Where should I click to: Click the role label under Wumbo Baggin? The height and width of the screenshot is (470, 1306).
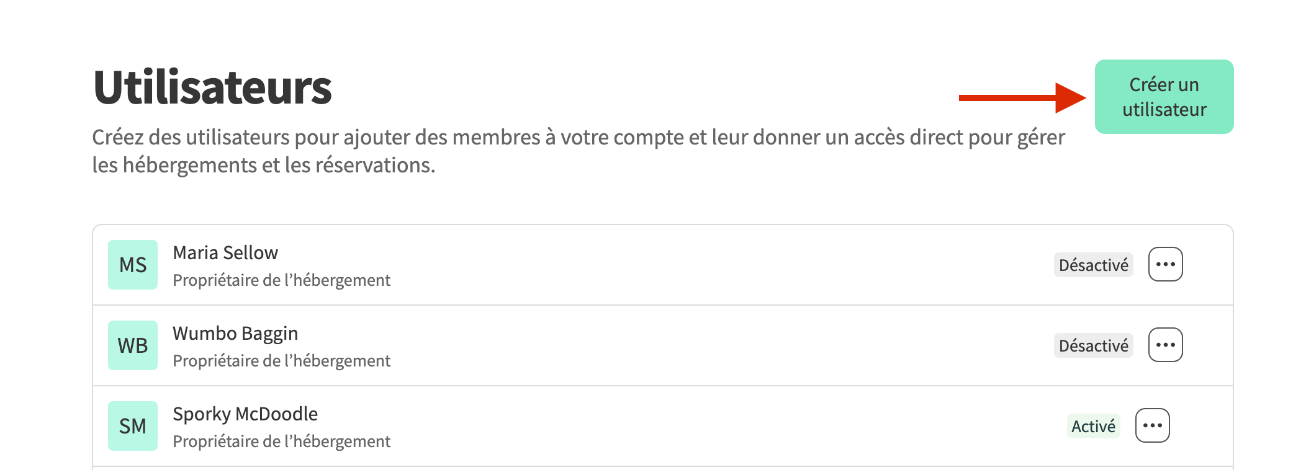tap(281, 361)
